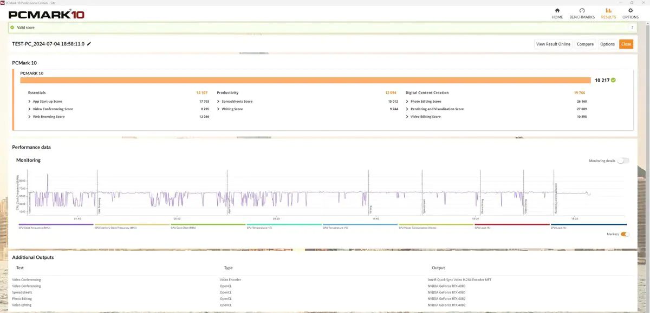Click the Video Editing row in Additional Outputs
This screenshot has height=313, width=650.
pos(322,305)
